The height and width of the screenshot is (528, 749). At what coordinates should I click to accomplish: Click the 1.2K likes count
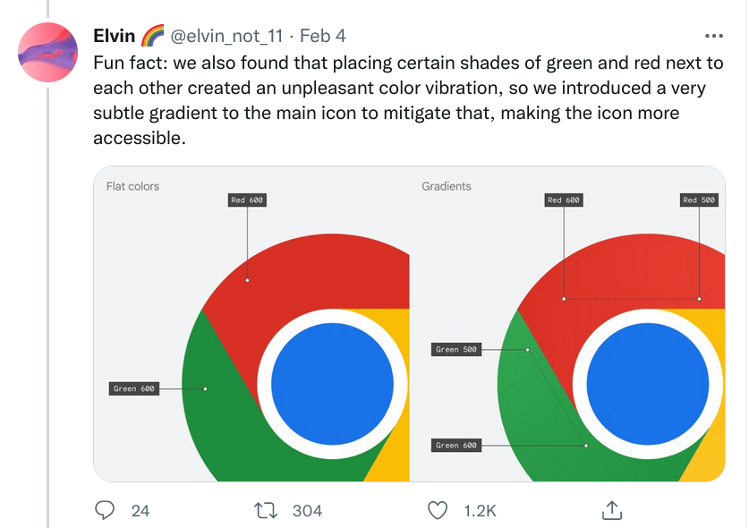click(480, 511)
